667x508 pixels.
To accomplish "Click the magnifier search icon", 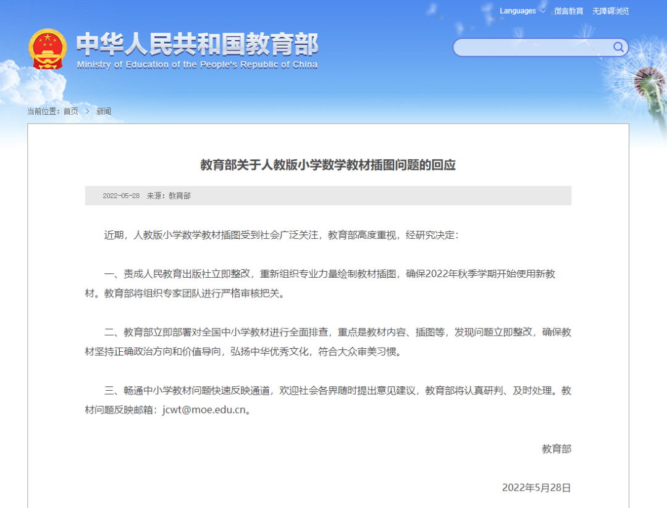I will pos(618,48).
